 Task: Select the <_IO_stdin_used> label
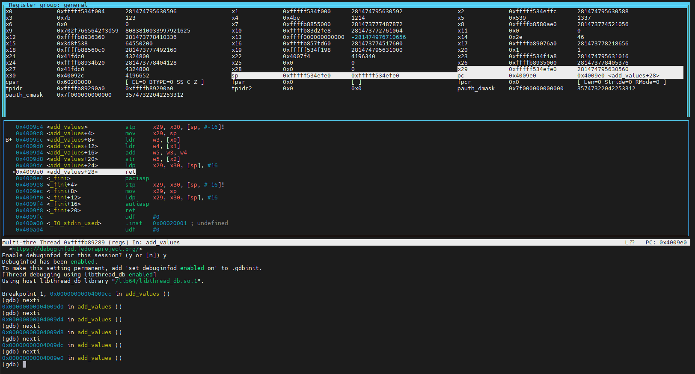tap(74, 223)
